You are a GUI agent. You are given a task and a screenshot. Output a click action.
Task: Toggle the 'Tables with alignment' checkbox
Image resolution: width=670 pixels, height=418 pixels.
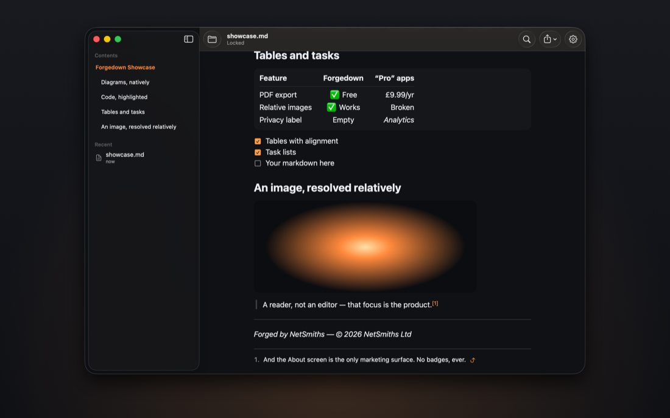click(x=258, y=141)
